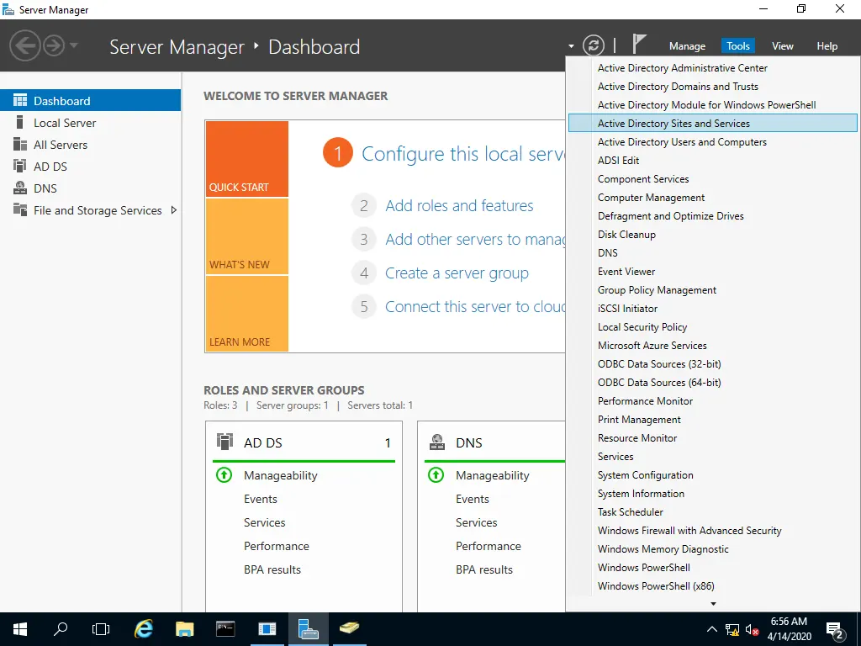Open the Action Center notifications icon
Viewport: 861px width, 646px height.
click(835, 629)
